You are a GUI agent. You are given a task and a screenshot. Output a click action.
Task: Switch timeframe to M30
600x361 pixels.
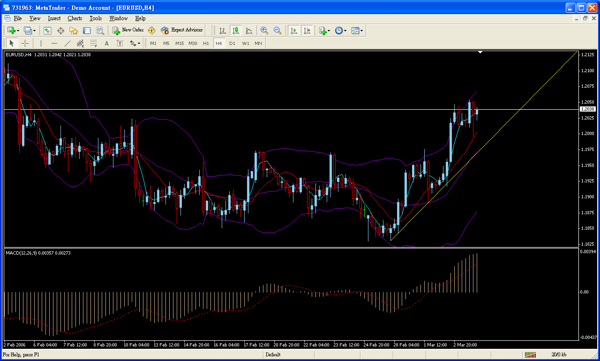click(193, 43)
